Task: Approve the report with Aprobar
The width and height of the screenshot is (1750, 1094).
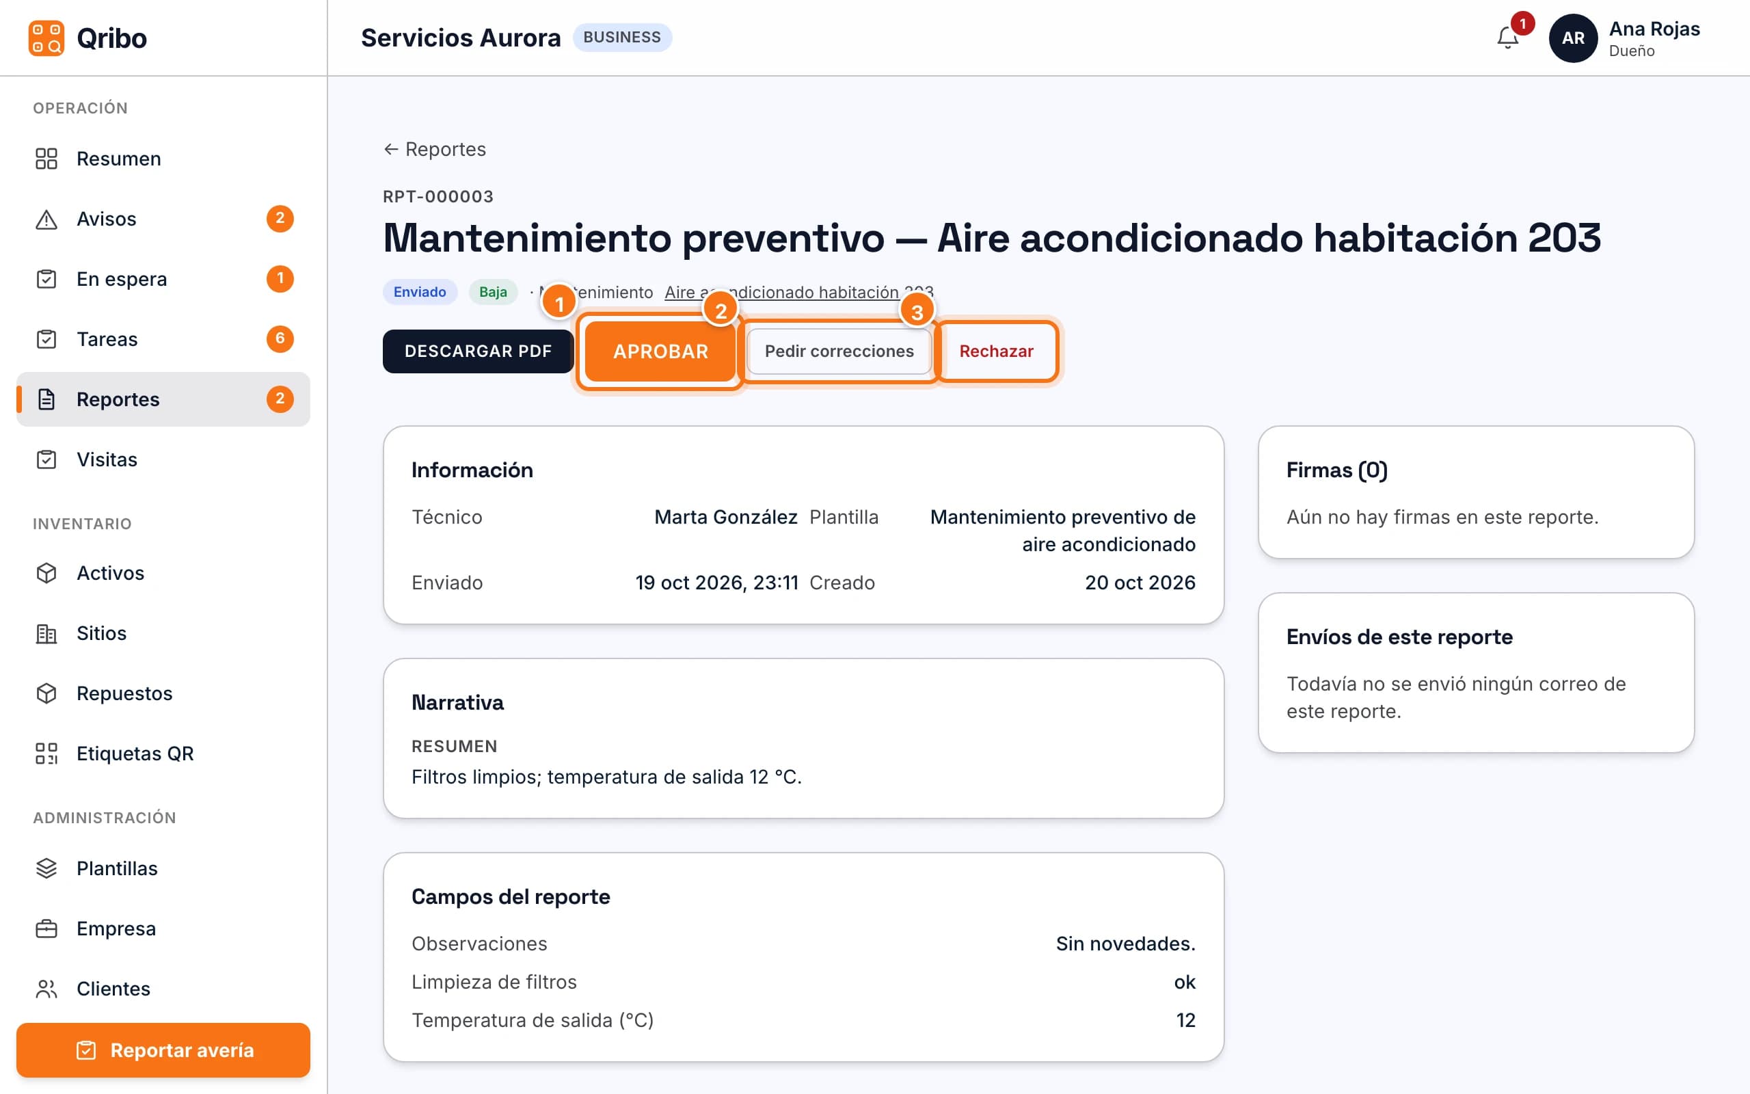Action: click(x=660, y=351)
